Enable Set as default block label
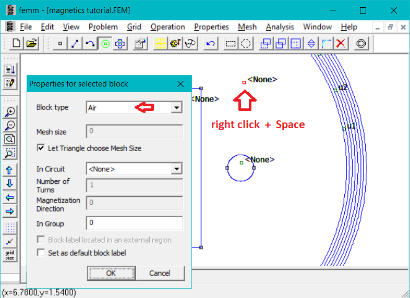The width and height of the screenshot is (410, 298). [41, 253]
